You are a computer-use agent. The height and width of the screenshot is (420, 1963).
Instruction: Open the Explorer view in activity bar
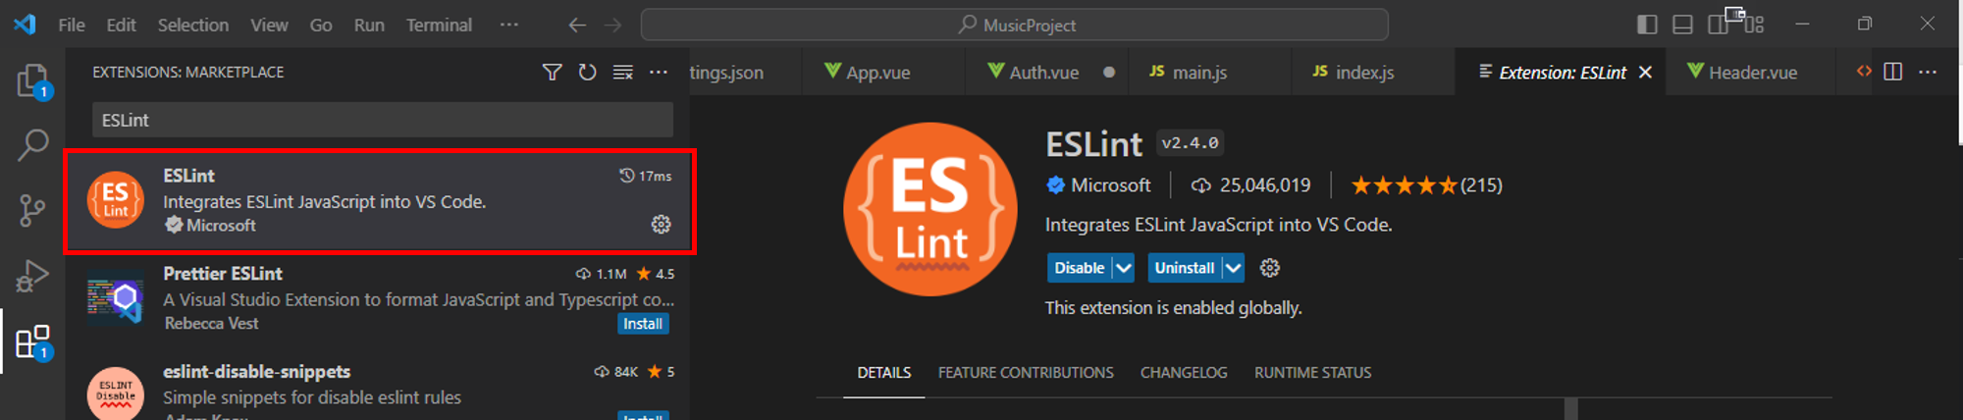tap(32, 80)
